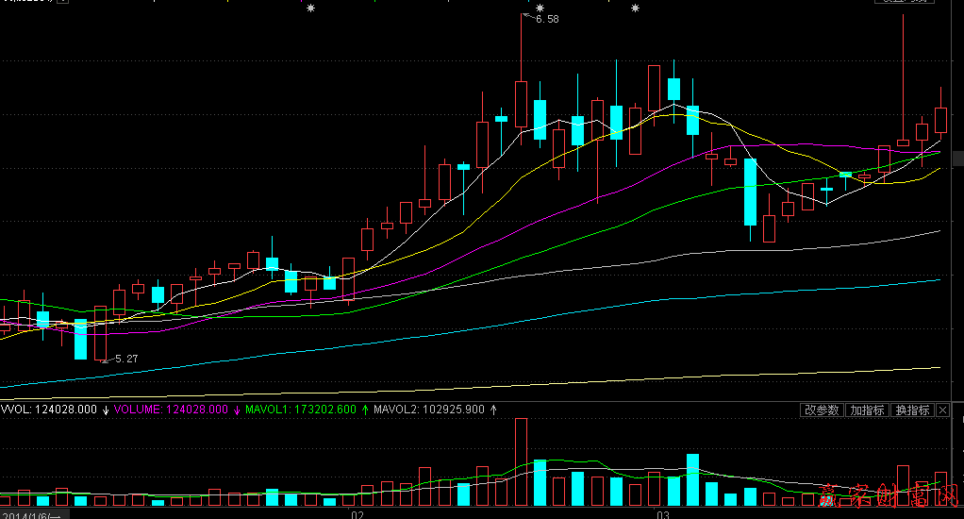Viewport: 964px width, 519px height.
Task: Click the rightmost star info marker
Action: pos(635,8)
